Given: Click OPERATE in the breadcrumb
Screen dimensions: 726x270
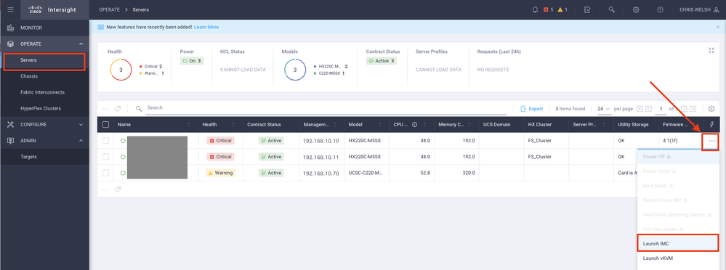Looking at the screenshot, I should 109,9.
